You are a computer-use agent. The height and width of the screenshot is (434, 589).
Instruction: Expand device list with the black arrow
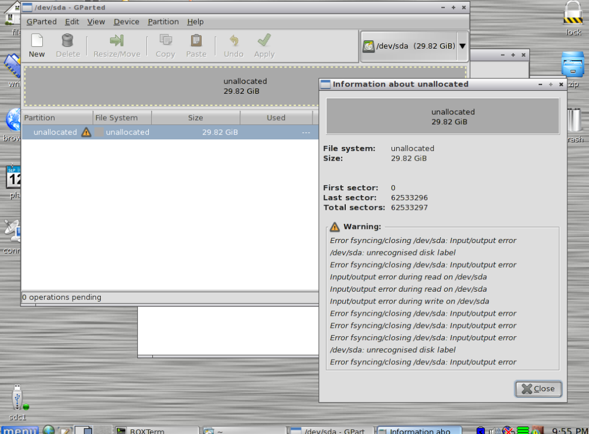(462, 46)
